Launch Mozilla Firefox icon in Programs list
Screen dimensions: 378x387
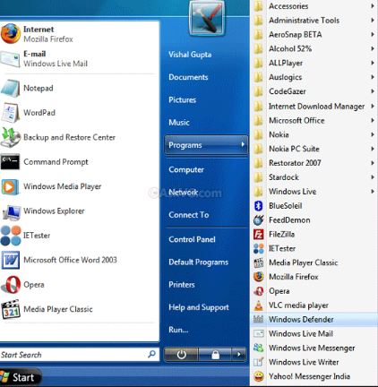click(259, 277)
